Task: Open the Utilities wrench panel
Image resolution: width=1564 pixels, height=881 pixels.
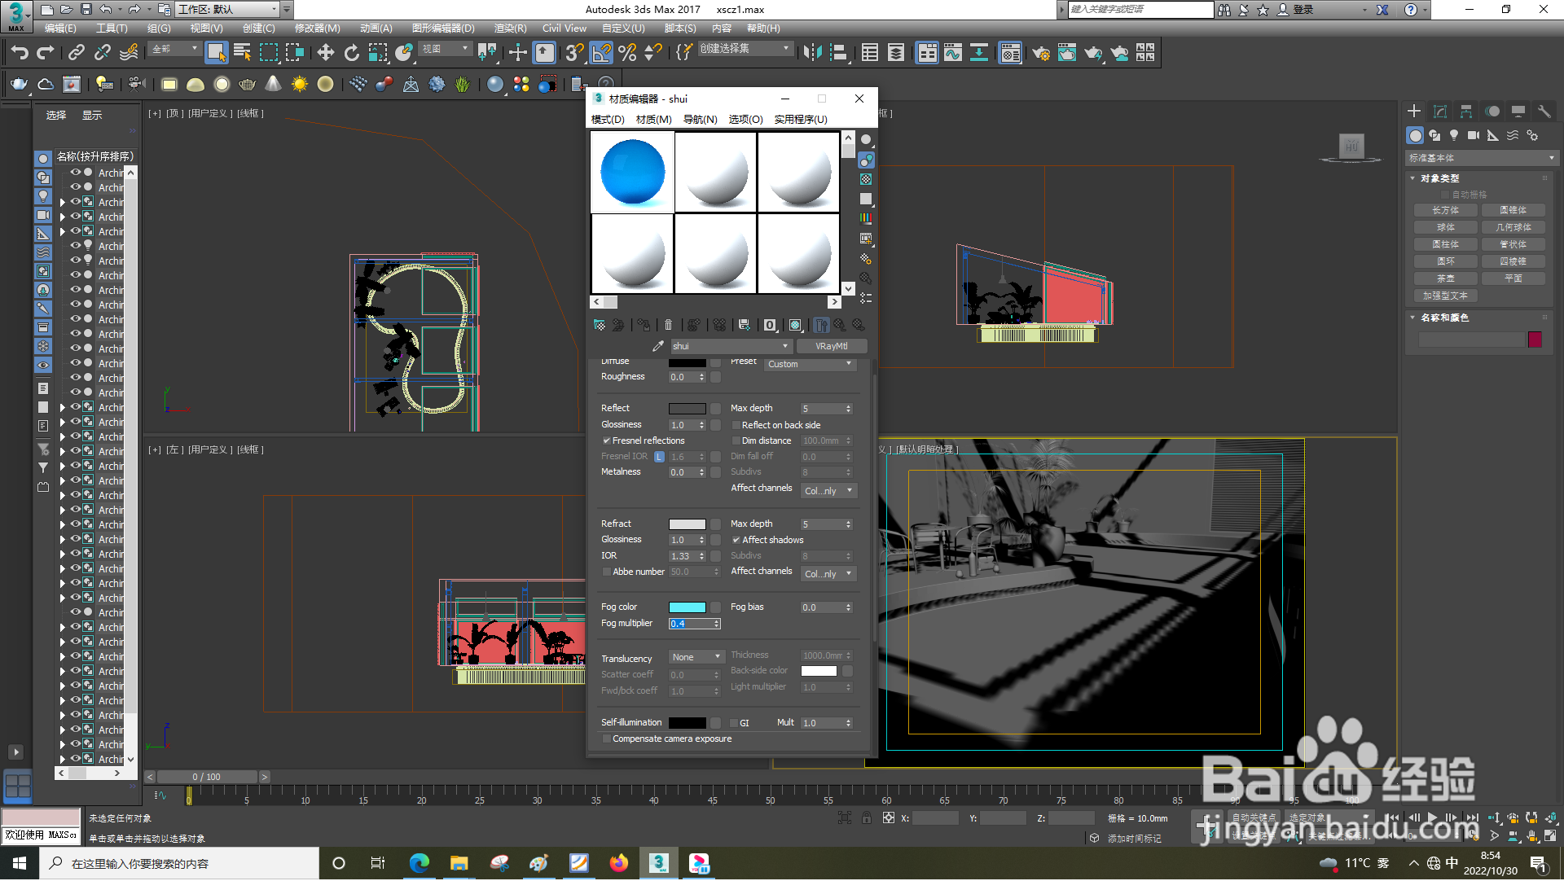Action: (x=1544, y=111)
